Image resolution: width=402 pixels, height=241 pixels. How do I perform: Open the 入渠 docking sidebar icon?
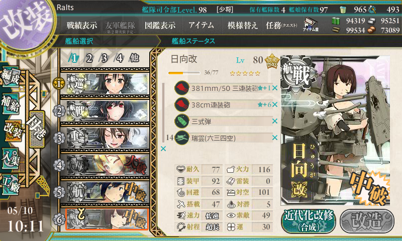click(11, 158)
